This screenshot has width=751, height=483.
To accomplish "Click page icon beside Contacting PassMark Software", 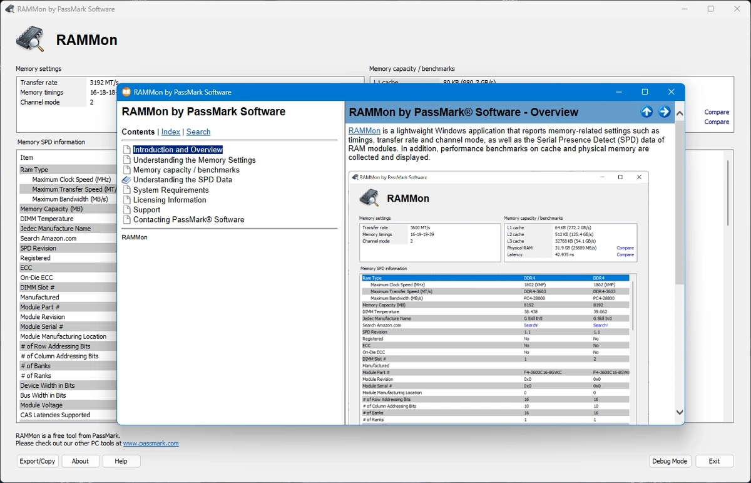I will pyautogui.click(x=126, y=220).
